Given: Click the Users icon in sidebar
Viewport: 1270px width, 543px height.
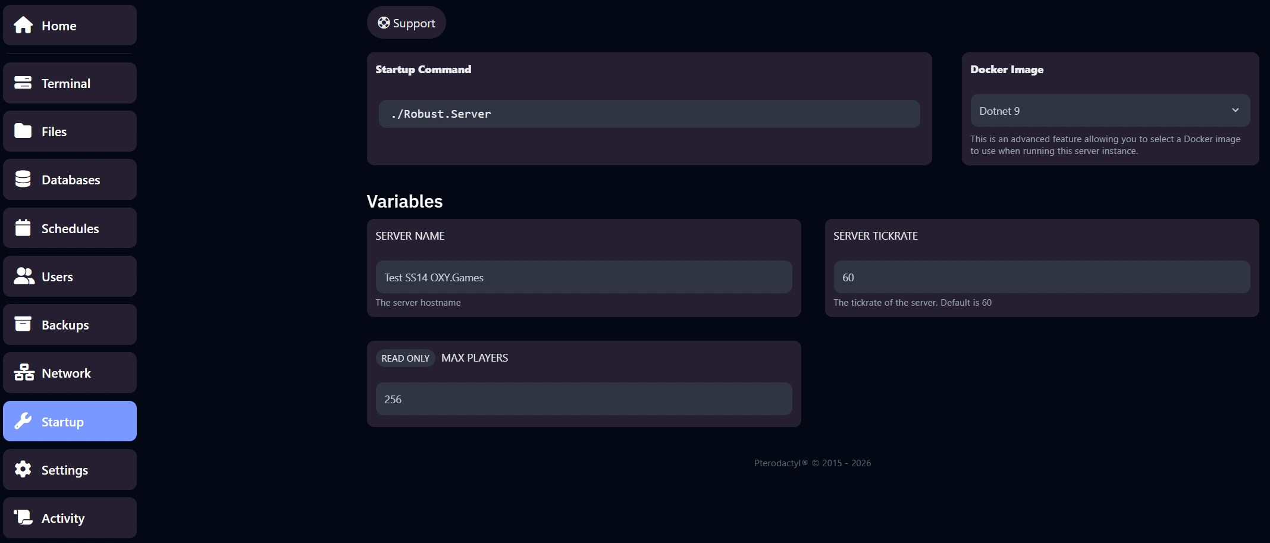Looking at the screenshot, I should coord(23,276).
